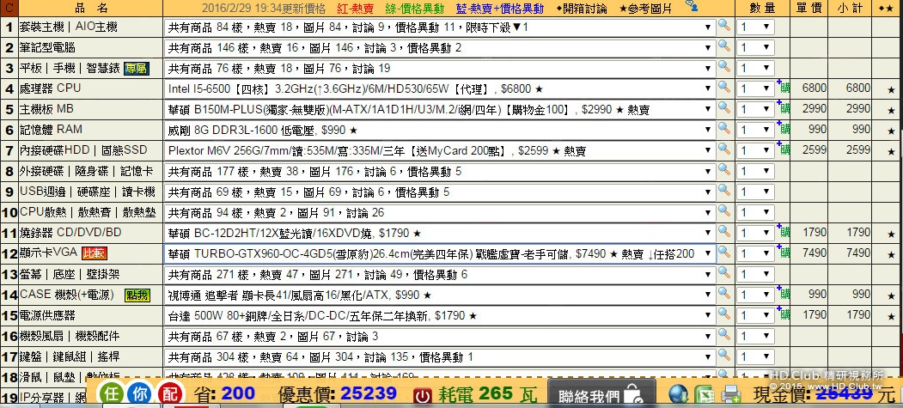Click the red 配 circle icon
903x408 pixels.
pos(170,394)
